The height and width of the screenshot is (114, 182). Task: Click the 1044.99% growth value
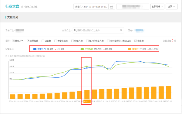pos(153,49)
